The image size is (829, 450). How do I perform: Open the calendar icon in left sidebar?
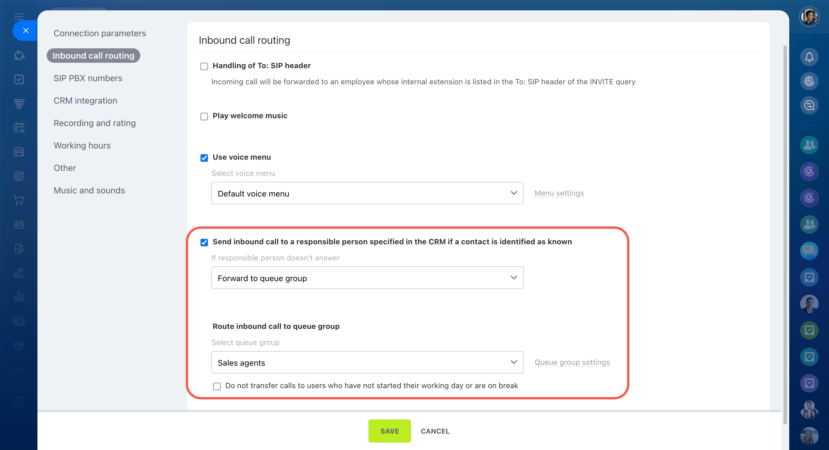[19, 128]
